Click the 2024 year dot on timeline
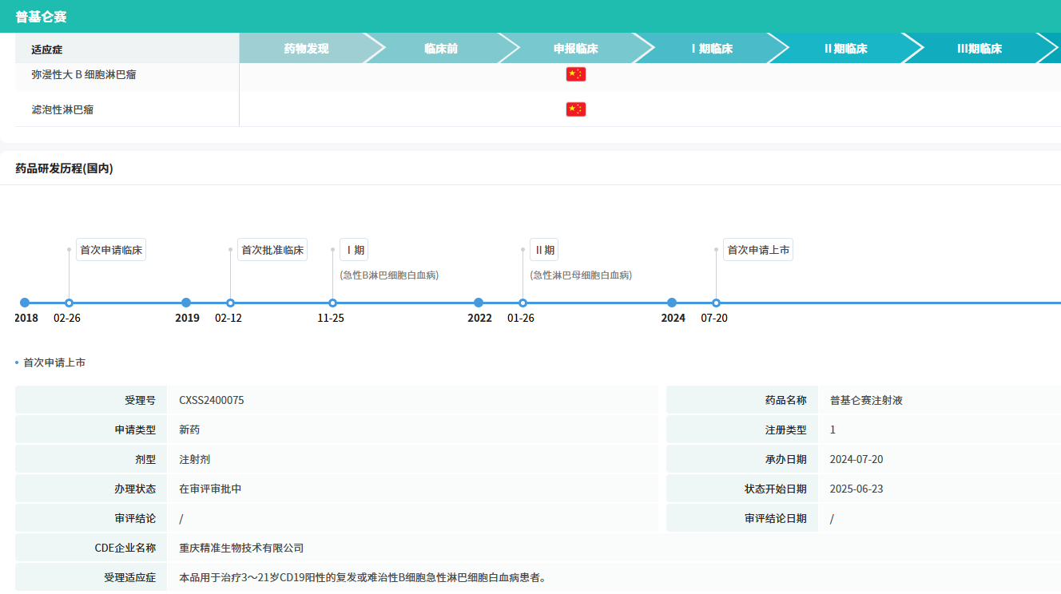Screen dimensions: 1061x594 coord(672,303)
